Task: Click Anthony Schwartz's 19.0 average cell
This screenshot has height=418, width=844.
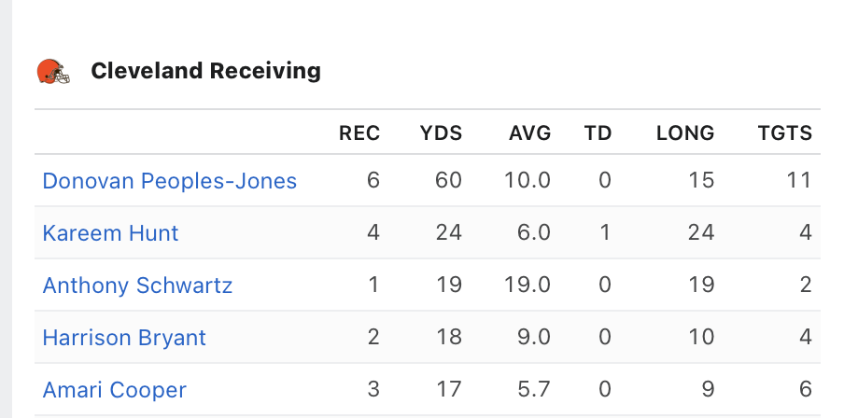Action: pos(527,285)
